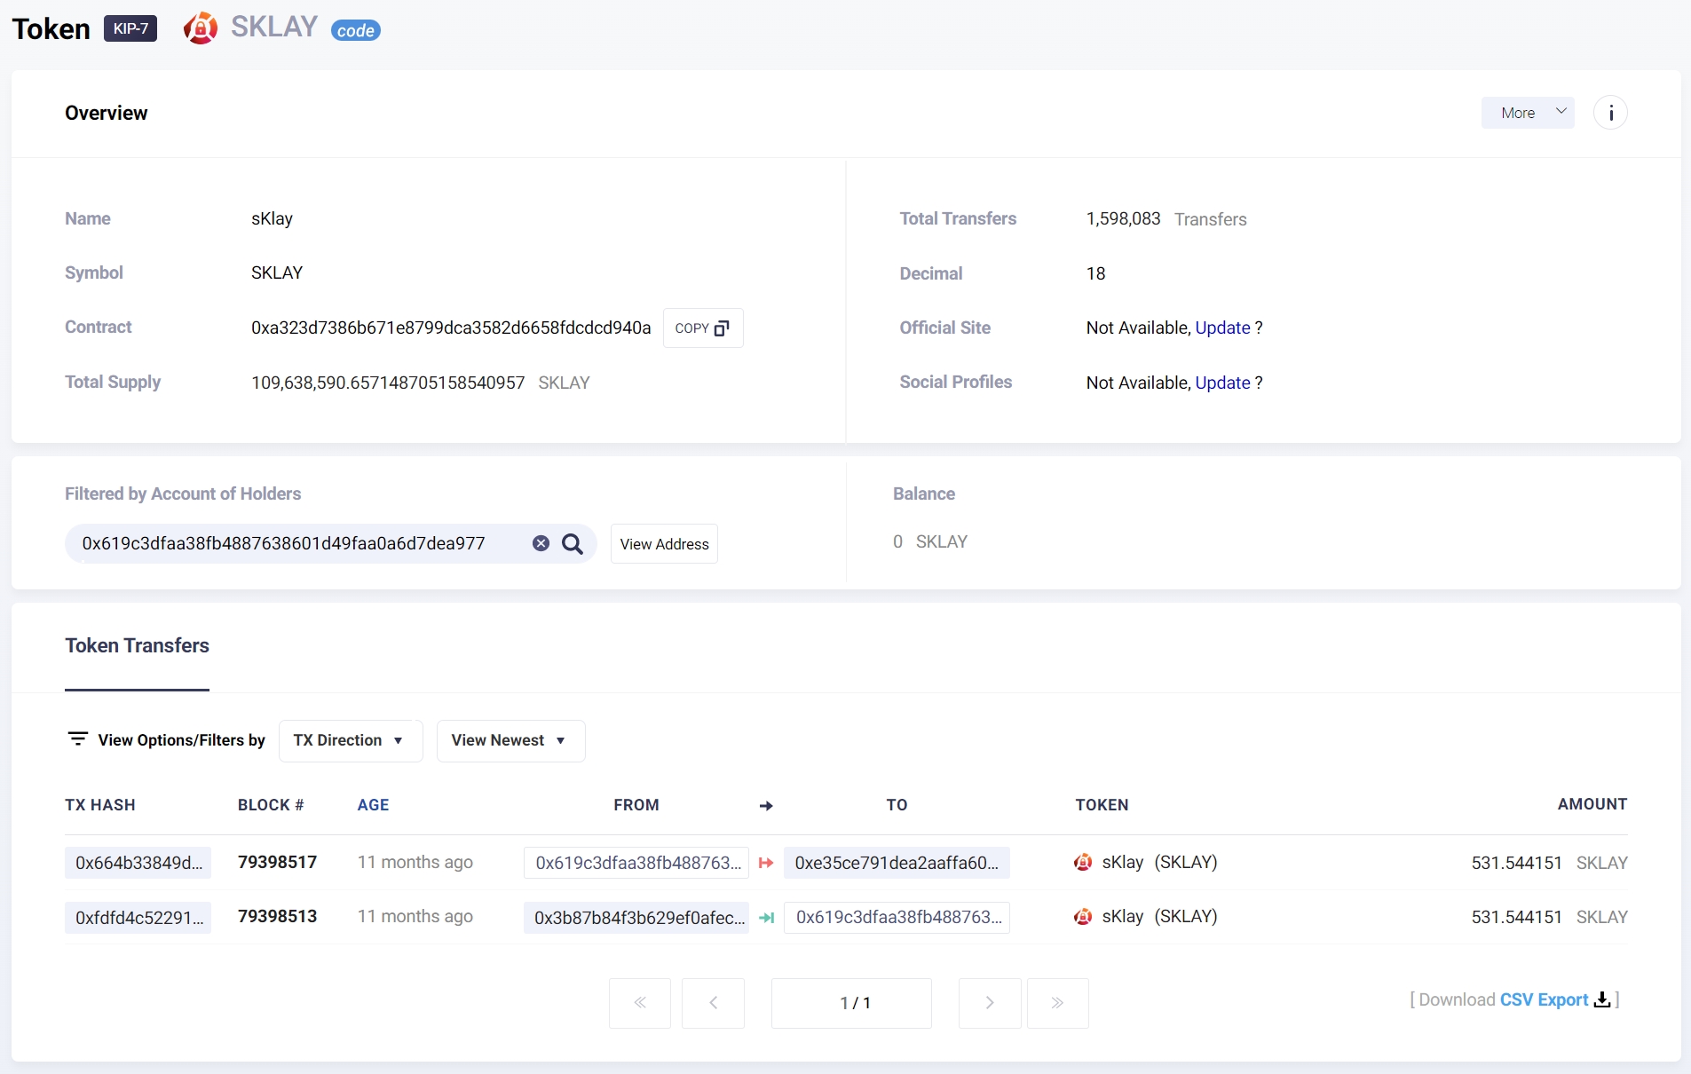Open the More dropdown in Overview
The height and width of the screenshot is (1074, 1691).
coord(1527,113)
